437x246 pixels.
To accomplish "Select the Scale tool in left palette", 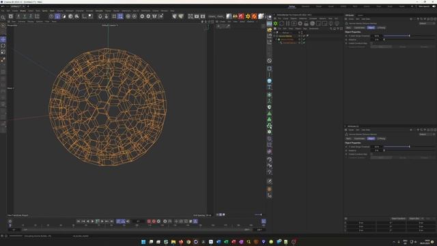I will [3, 52].
